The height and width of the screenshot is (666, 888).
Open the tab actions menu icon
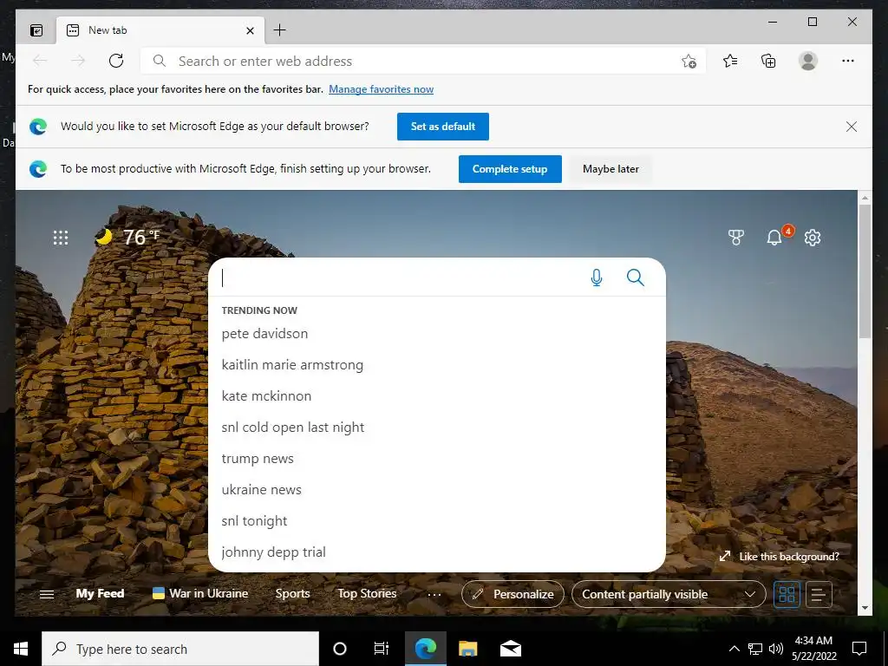pos(36,30)
